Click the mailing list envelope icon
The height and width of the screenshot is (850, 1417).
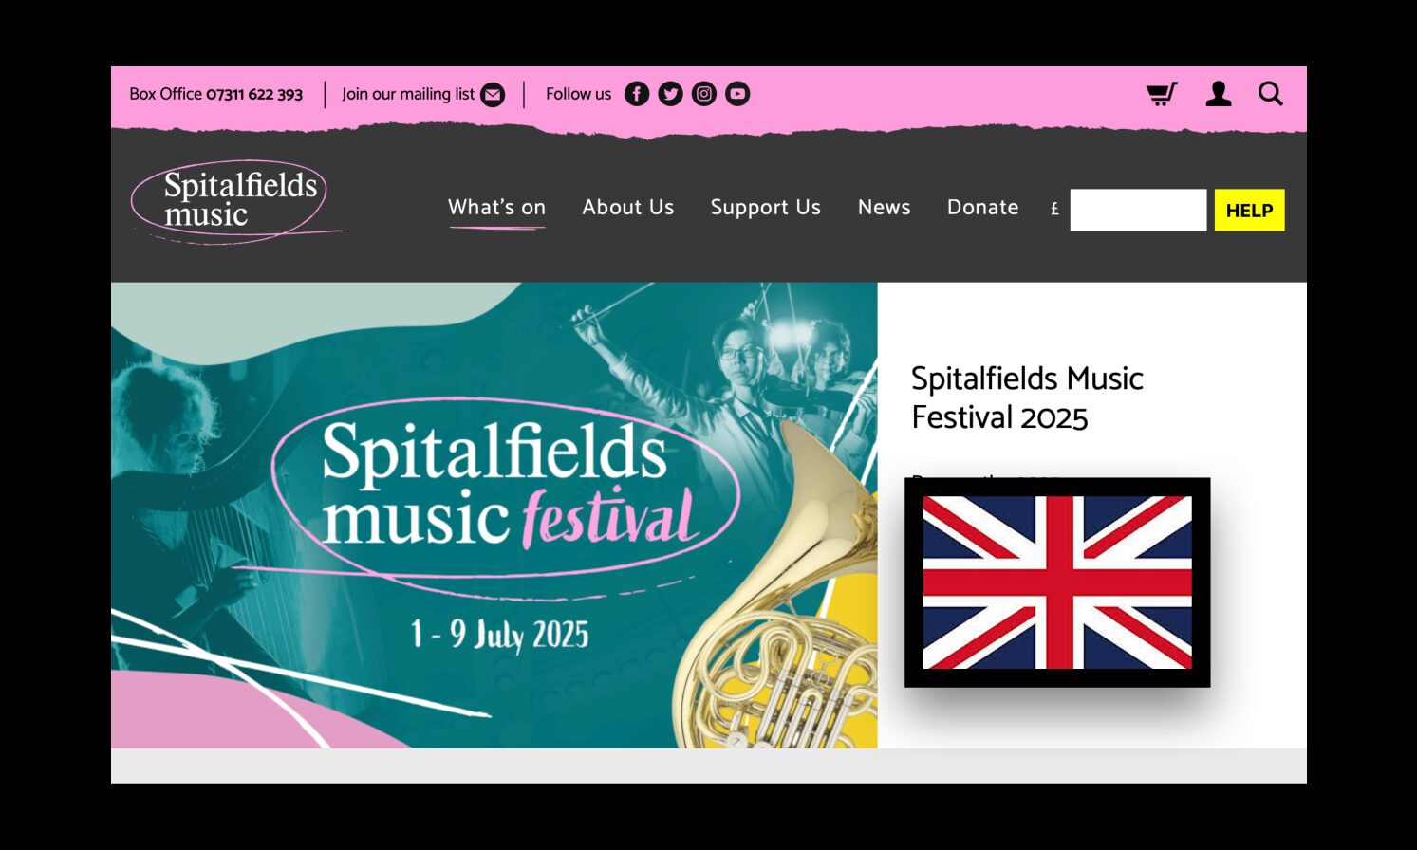click(x=493, y=95)
